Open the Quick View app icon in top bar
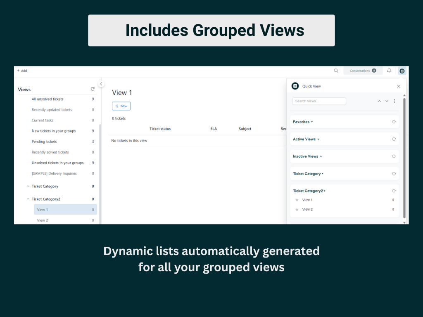This screenshot has width=423, height=317. pyautogui.click(x=402, y=71)
